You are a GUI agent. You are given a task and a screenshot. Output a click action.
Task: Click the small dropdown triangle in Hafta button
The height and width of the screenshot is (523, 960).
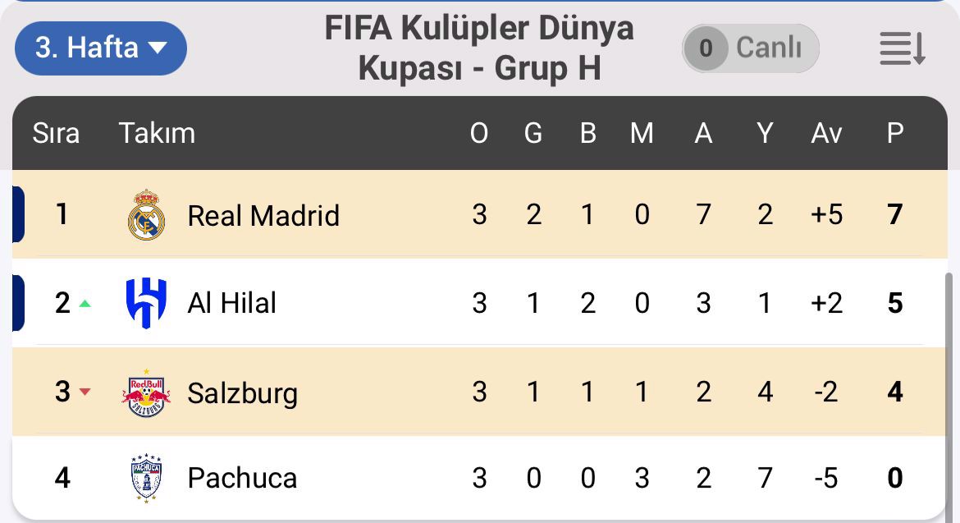(158, 47)
